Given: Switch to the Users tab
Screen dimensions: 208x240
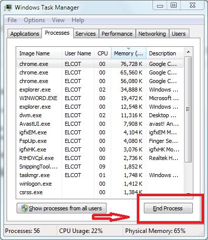Looking at the screenshot, I should [179, 34].
